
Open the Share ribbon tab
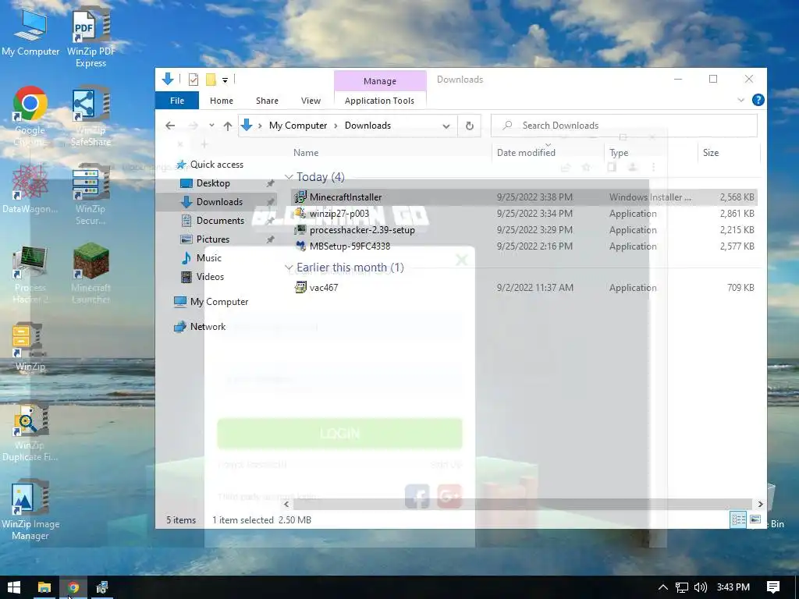pos(267,101)
